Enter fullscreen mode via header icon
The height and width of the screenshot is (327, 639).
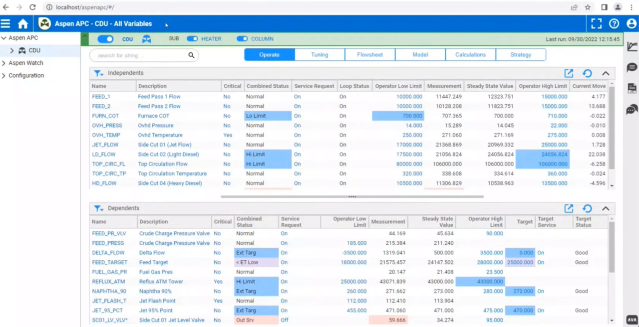pyautogui.click(x=596, y=23)
